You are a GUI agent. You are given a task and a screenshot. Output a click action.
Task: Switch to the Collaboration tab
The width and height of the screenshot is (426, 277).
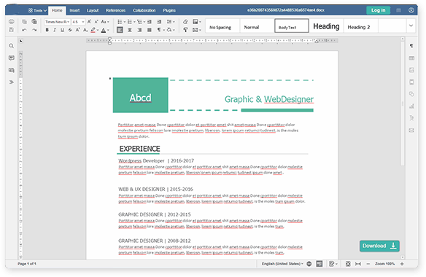(144, 10)
